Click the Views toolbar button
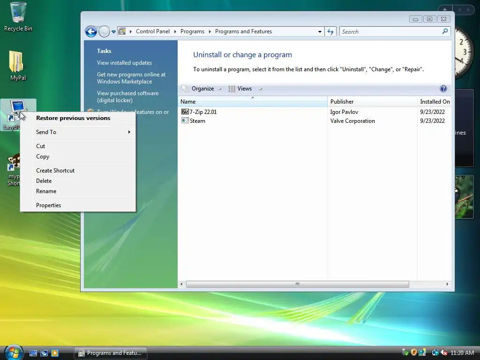 (x=240, y=89)
